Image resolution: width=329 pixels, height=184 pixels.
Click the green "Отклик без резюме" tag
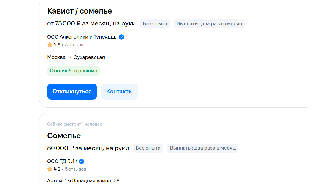74,71
